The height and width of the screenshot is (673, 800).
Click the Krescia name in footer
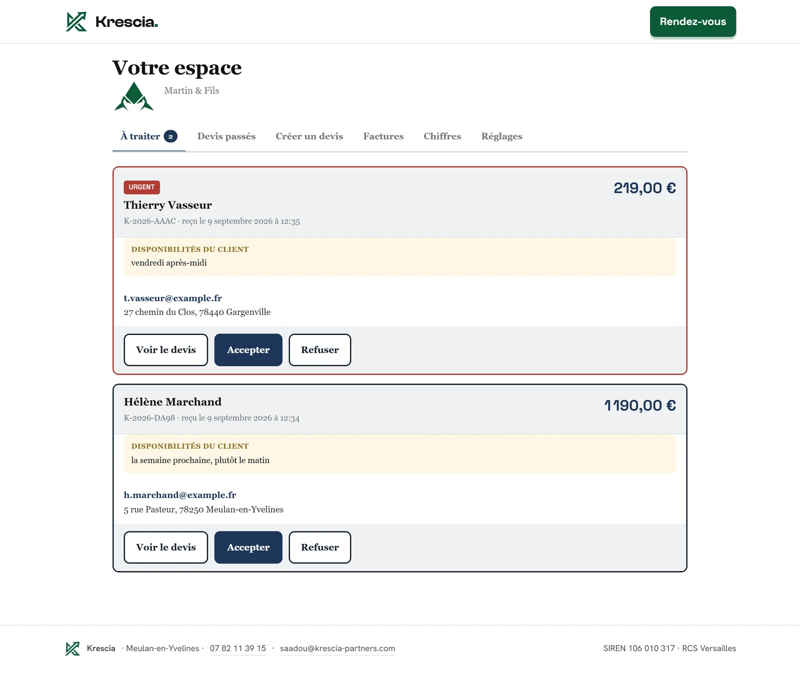[x=101, y=648]
